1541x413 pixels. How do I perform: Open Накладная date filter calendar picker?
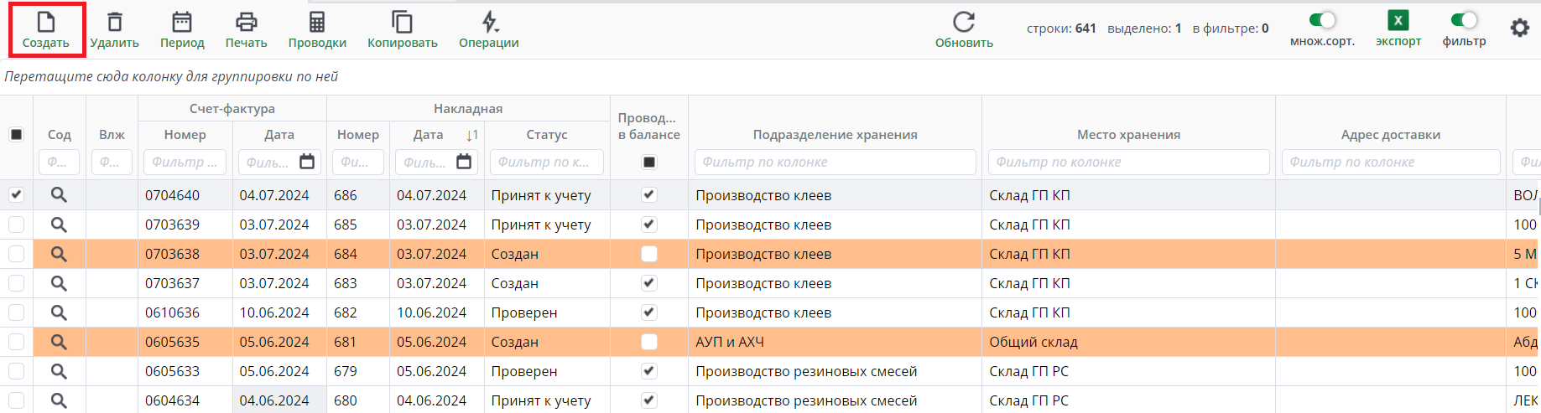pos(464,162)
